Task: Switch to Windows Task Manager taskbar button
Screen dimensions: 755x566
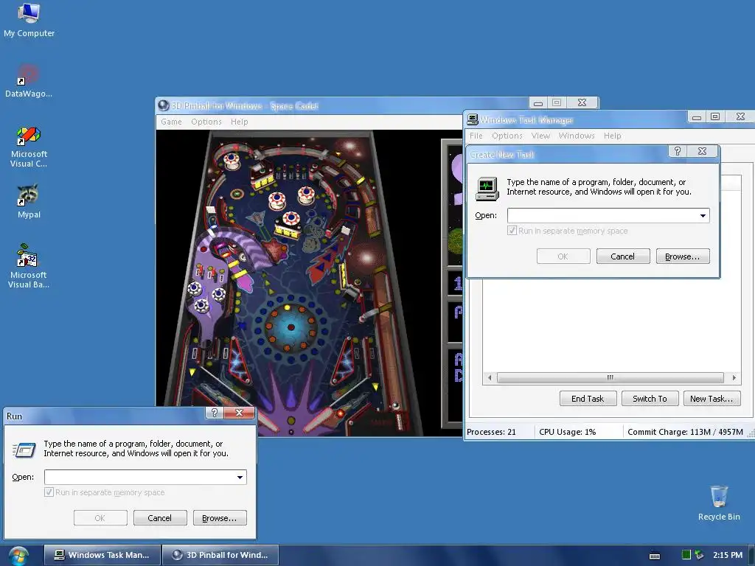Action: coord(102,555)
